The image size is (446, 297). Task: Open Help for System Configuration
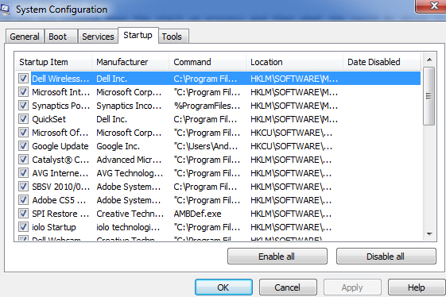(417, 287)
